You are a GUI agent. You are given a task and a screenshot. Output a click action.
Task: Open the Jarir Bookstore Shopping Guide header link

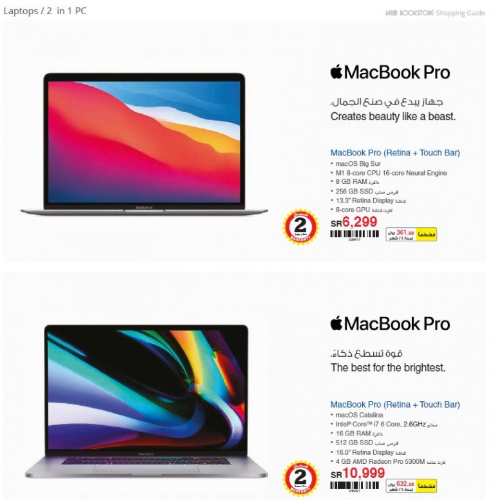click(434, 13)
